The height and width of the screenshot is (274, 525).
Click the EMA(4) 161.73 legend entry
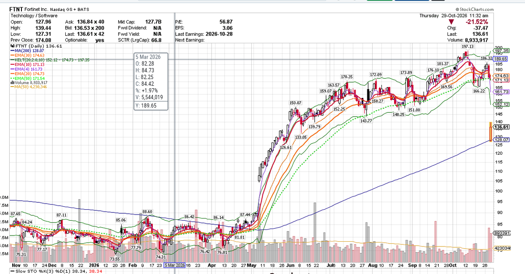coord(26,69)
